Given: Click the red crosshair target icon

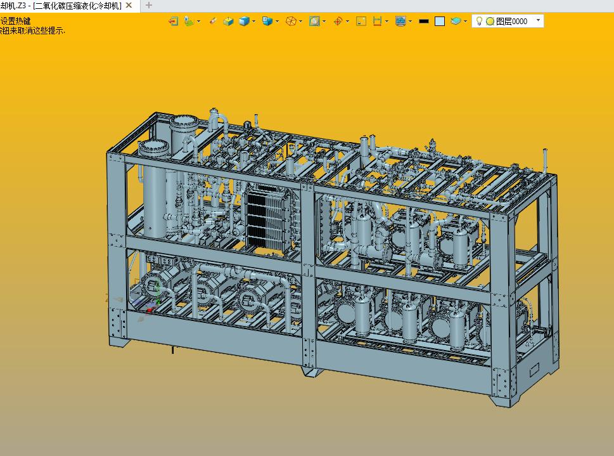Looking at the screenshot, I should (338, 21).
